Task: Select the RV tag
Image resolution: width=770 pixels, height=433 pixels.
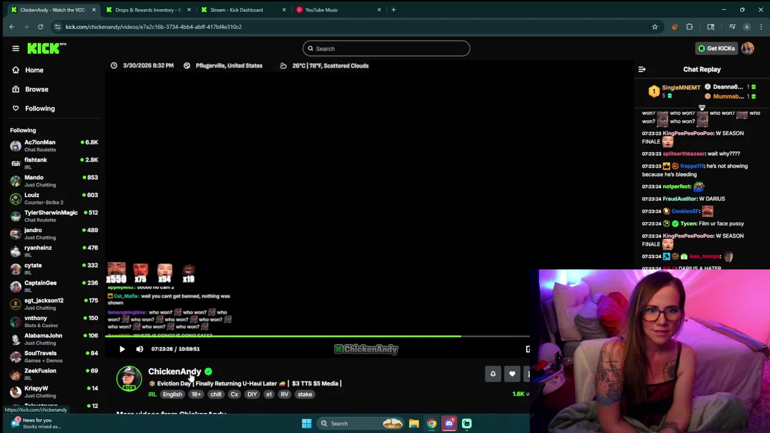Action: (x=285, y=395)
